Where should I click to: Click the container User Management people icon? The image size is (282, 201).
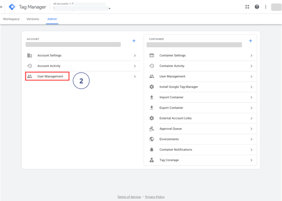(x=152, y=76)
